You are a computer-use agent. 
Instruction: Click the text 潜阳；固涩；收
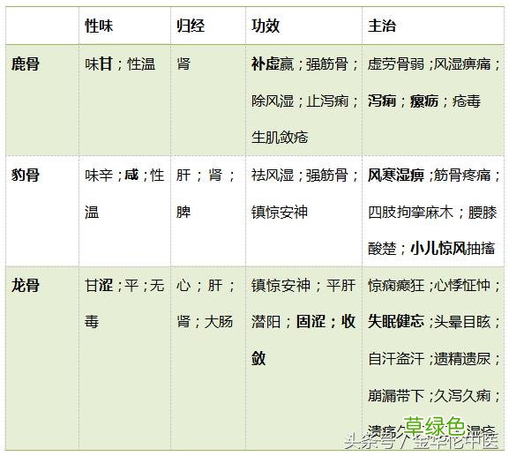(303, 322)
